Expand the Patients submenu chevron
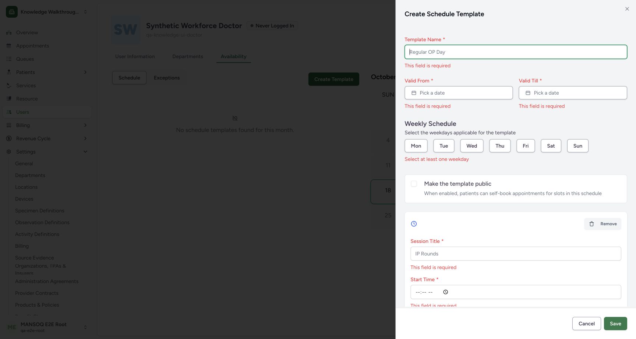The width and height of the screenshot is (636, 339). click(85, 72)
